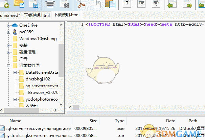
Task: Sort file list by Size column
Action: coord(93,121)
